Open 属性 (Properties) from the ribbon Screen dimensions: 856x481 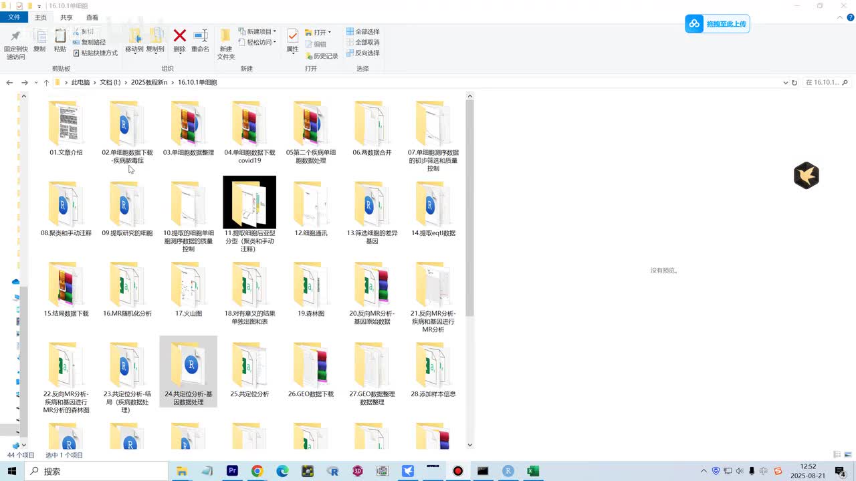(292, 41)
